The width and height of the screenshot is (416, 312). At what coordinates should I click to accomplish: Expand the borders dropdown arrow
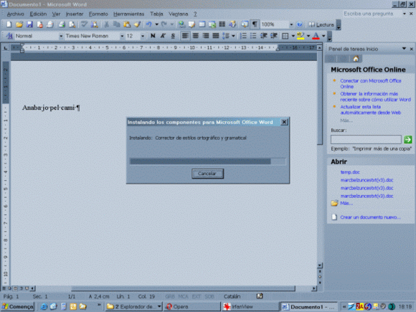click(x=293, y=36)
